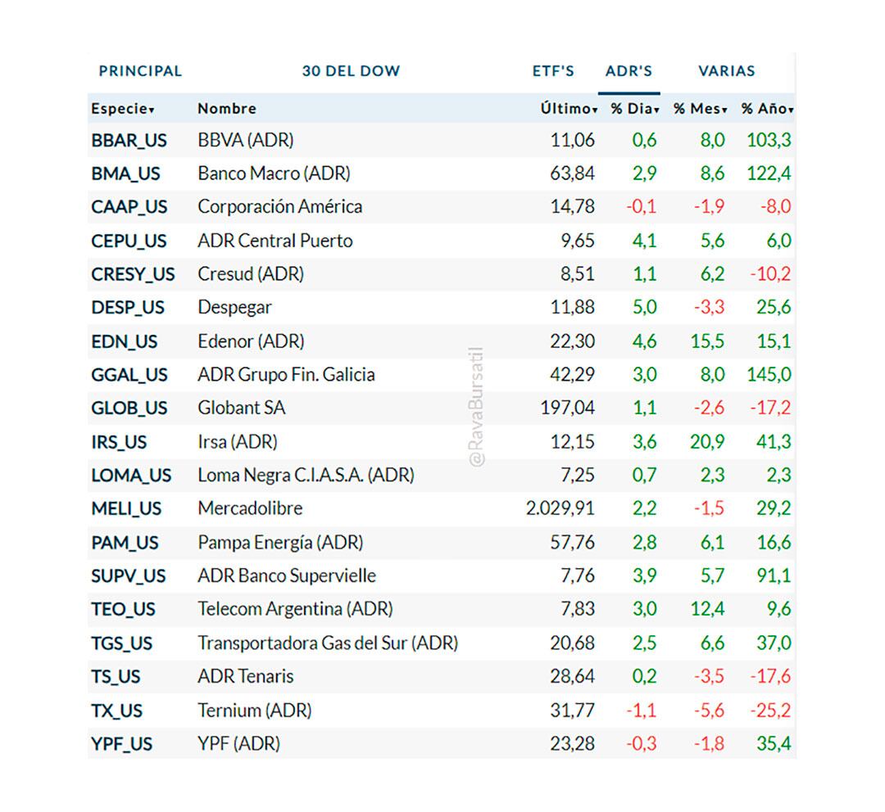Viewport: 885px width, 812px height.
Task: Click Pampa Energía (ADR) name
Action: 280,543
